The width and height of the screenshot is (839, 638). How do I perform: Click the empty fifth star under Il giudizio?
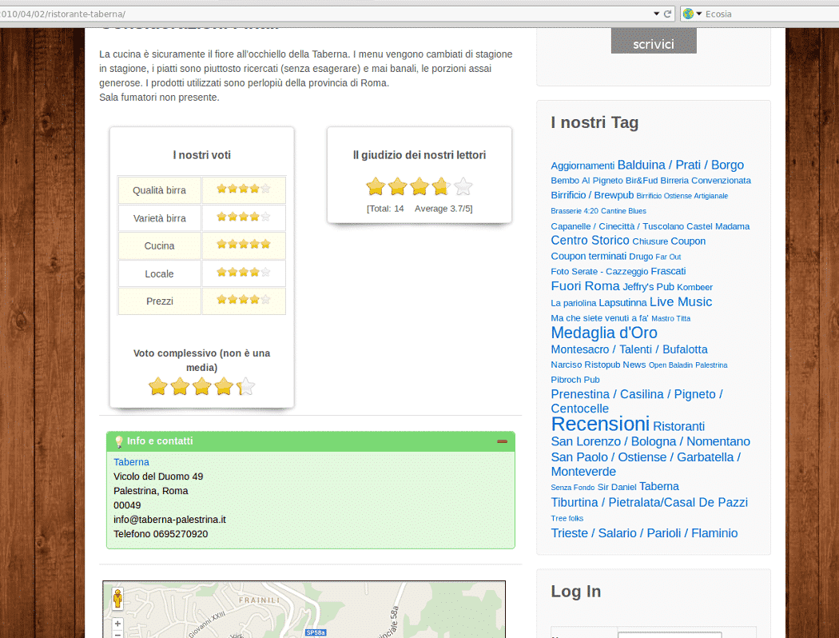coord(462,186)
